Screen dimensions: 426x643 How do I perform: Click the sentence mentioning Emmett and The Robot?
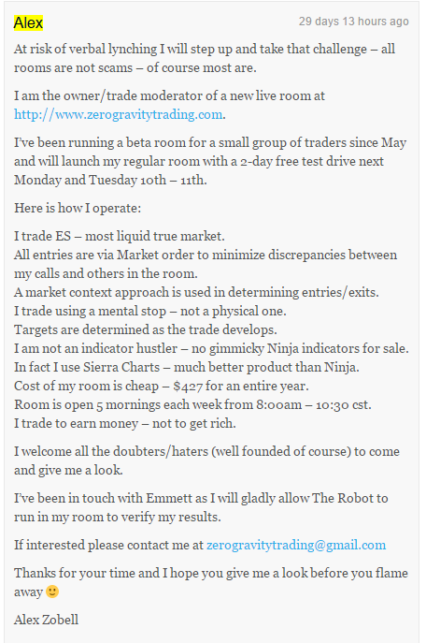pyautogui.click(x=201, y=507)
